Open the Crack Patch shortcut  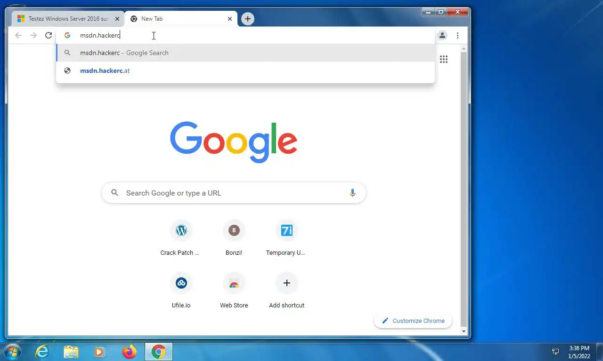click(x=181, y=238)
